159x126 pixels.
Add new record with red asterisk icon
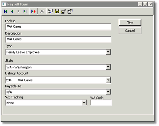pos(33,11)
